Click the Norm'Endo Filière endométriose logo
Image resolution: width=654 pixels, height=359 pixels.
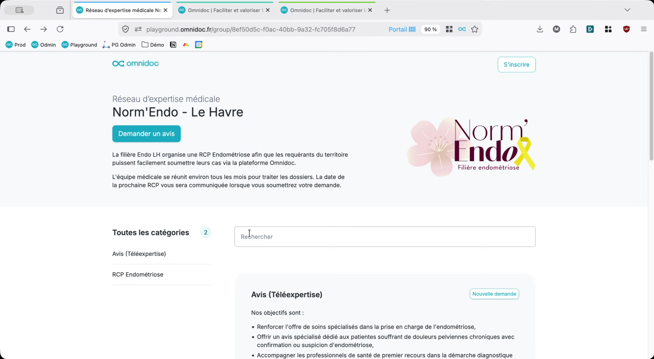pos(471,147)
